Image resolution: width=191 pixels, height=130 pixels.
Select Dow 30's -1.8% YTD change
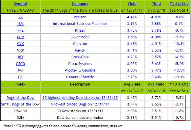179,111
